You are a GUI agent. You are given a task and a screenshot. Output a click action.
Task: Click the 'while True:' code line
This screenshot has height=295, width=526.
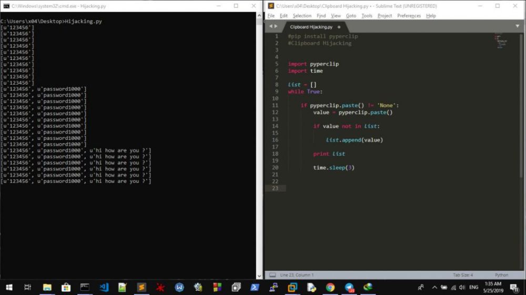[305, 91]
